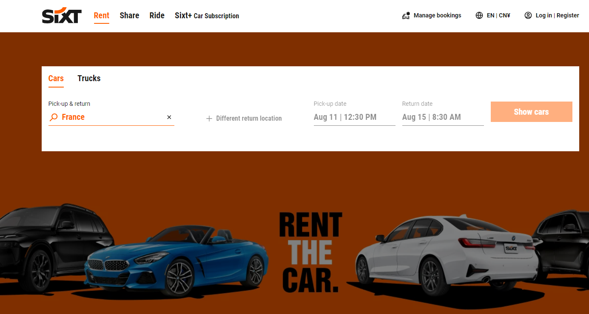Go to the Ride section

point(157,16)
